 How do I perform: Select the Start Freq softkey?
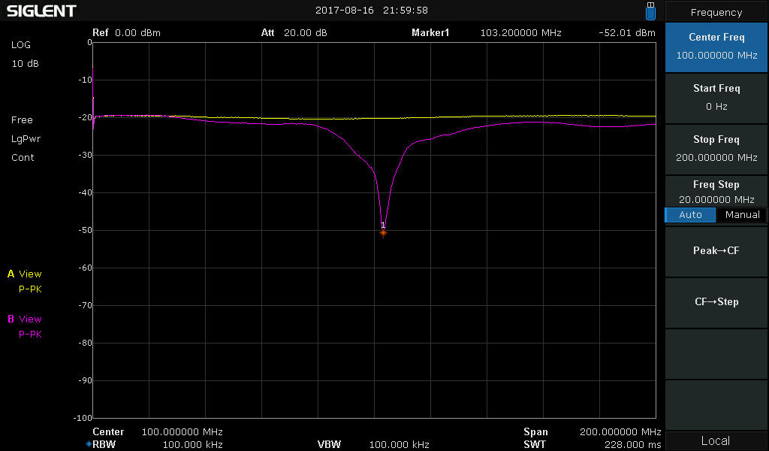tap(716, 97)
